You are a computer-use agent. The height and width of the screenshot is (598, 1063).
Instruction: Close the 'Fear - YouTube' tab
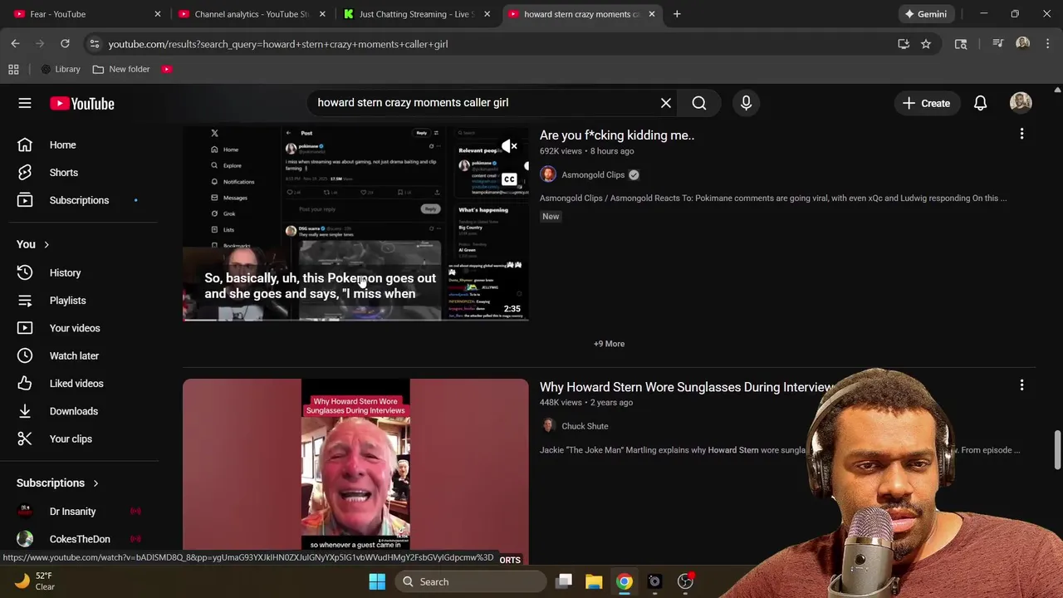click(x=158, y=14)
